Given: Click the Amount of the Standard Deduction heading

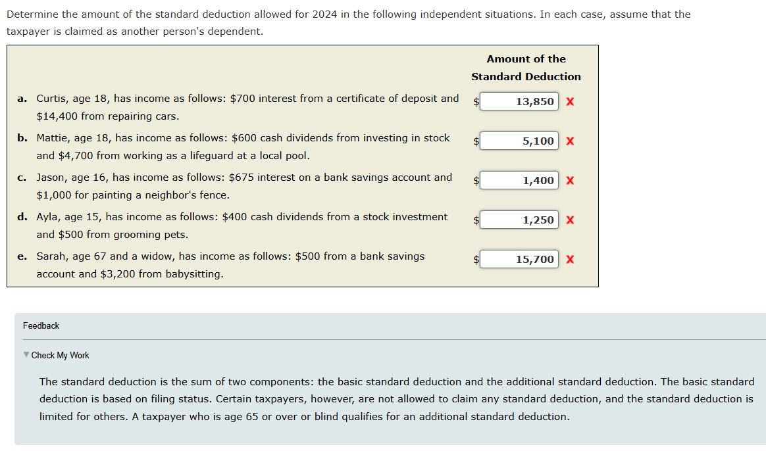Looking at the screenshot, I should [x=526, y=68].
